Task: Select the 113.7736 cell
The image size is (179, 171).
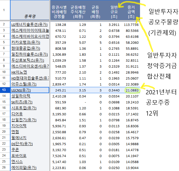Action: click(131, 25)
